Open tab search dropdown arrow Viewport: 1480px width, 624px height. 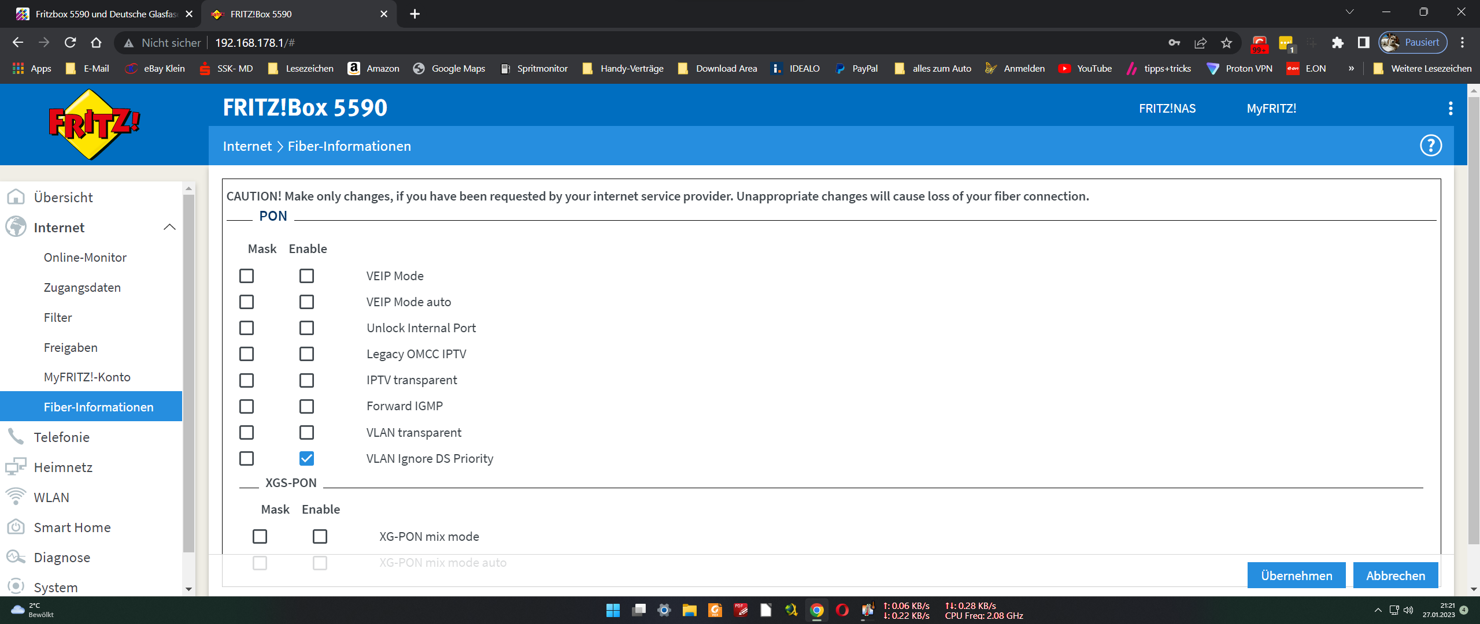coord(1350,12)
